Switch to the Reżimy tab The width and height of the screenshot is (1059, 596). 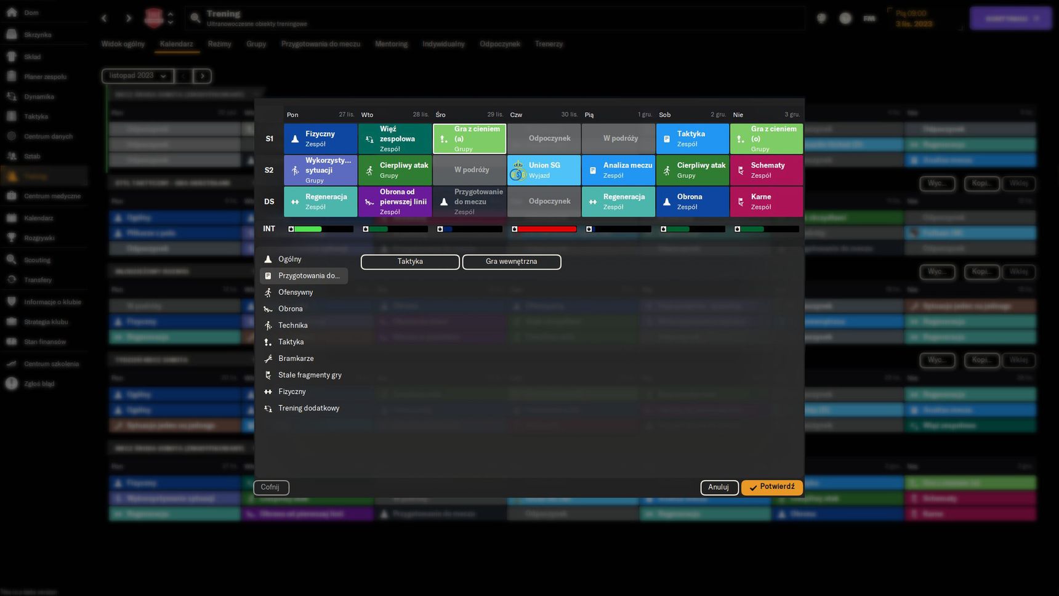[x=219, y=44]
